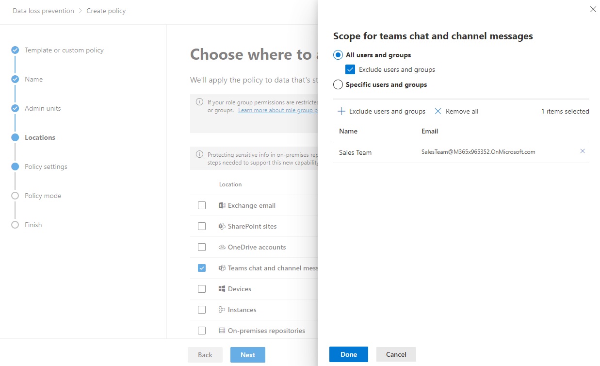Viewport: 600px width, 366px height.
Task: Open the Policy mode wizard step
Action: click(x=43, y=196)
